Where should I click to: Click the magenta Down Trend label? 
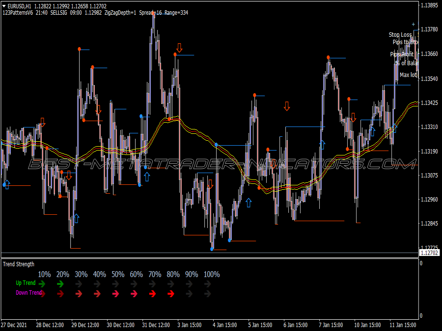[29, 293]
